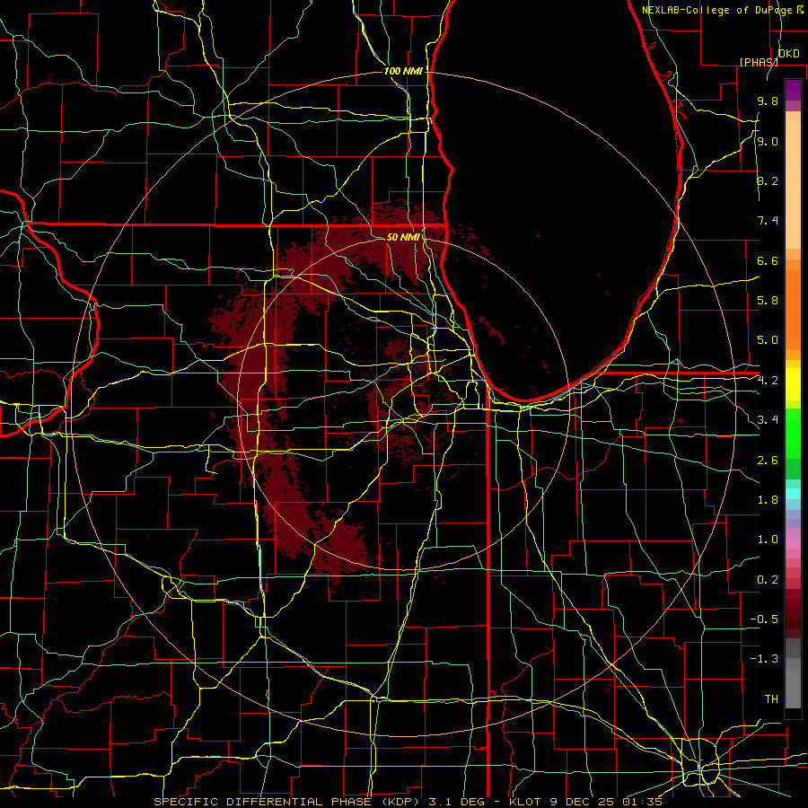Pick the pink color bar segment
The width and height of the screenshot is (808, 808).
coord(793,544)
